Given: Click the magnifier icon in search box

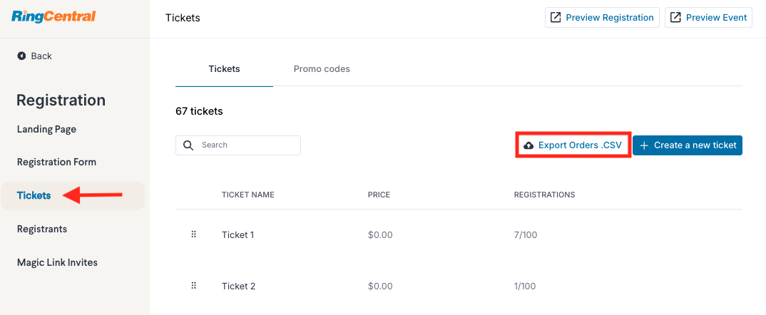Looking at the screenshot, I should (188, 145).
